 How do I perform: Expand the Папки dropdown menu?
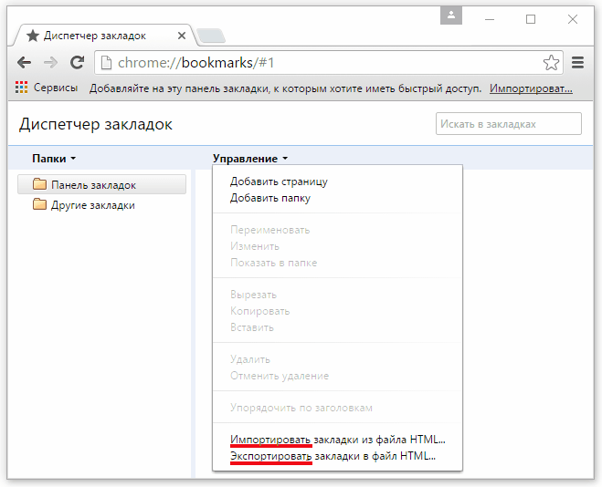(x=54, y=158)
